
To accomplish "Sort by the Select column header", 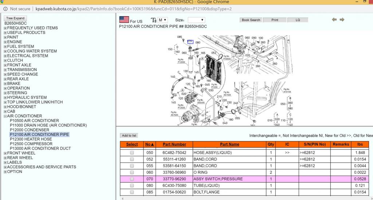I will (x=132, y=144).
